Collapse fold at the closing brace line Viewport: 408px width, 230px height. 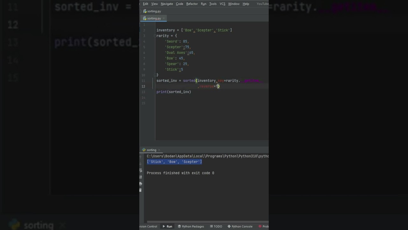(x=155, y=75)
